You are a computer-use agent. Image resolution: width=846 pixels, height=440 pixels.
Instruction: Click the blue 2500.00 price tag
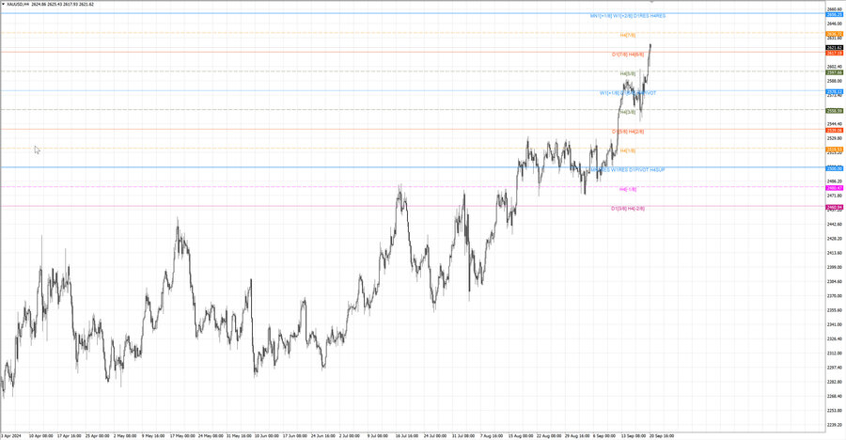point(834,168)
